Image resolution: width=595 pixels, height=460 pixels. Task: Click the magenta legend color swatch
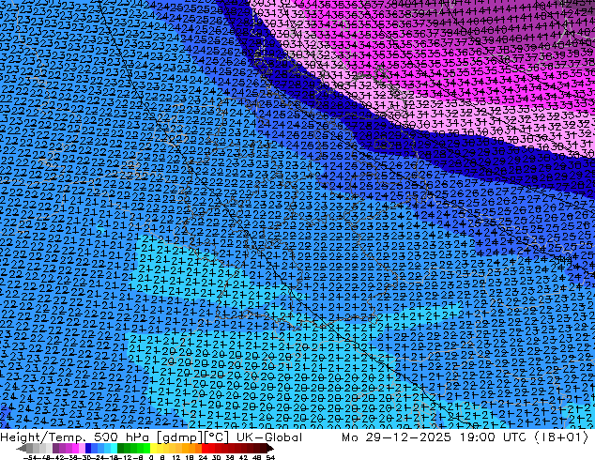click(x=75, y=448)
